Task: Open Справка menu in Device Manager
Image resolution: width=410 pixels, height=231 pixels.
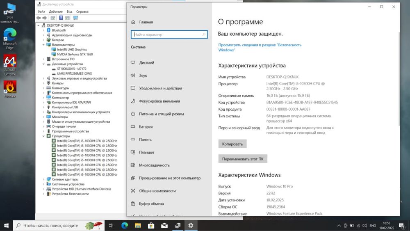Action: pos(82,11)
